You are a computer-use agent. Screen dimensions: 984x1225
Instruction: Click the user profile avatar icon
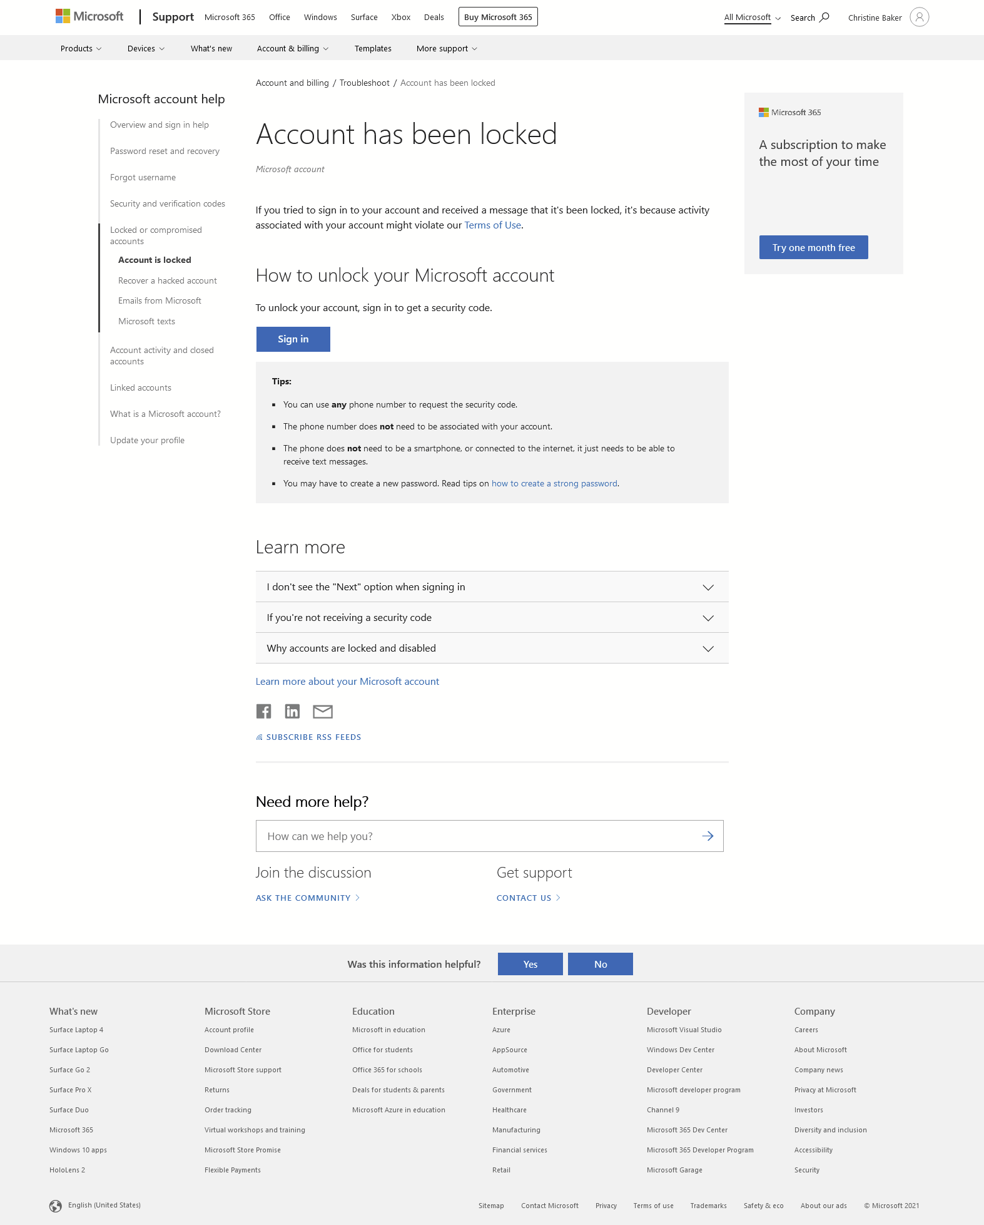(x=919, y=17)
